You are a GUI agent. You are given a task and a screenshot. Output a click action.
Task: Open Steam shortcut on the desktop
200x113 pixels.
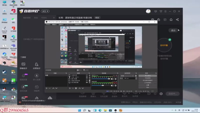click(4, 73)
